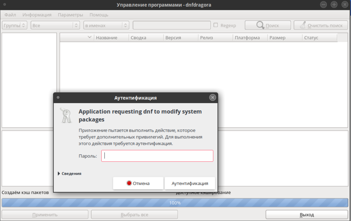Sort by the Сводка column header
351x221 pixels.
point(146,37)
